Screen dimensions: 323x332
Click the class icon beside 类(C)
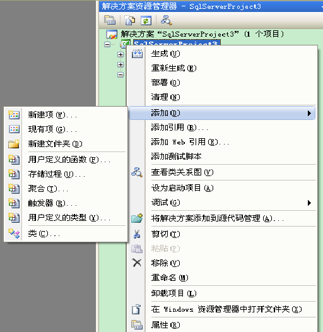tap(14, 234)
